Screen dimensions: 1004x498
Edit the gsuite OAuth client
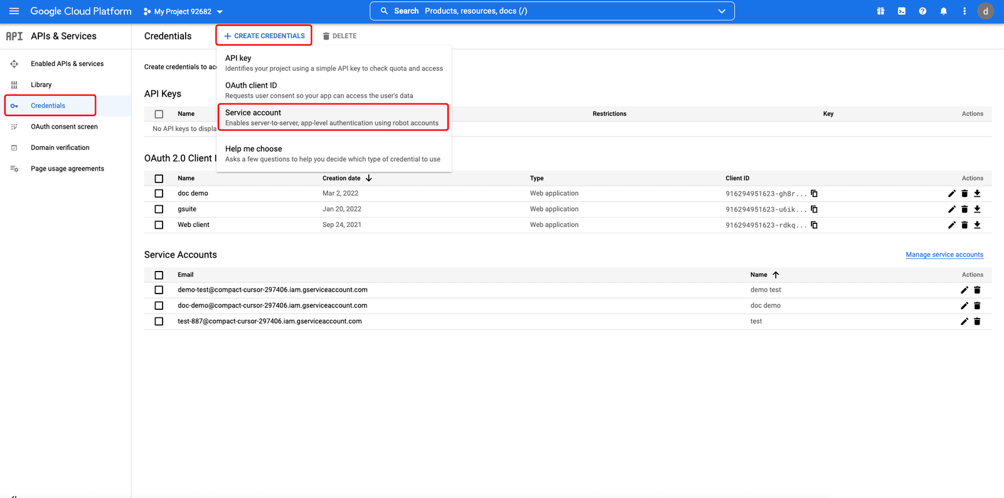click(x=952, y=209)
